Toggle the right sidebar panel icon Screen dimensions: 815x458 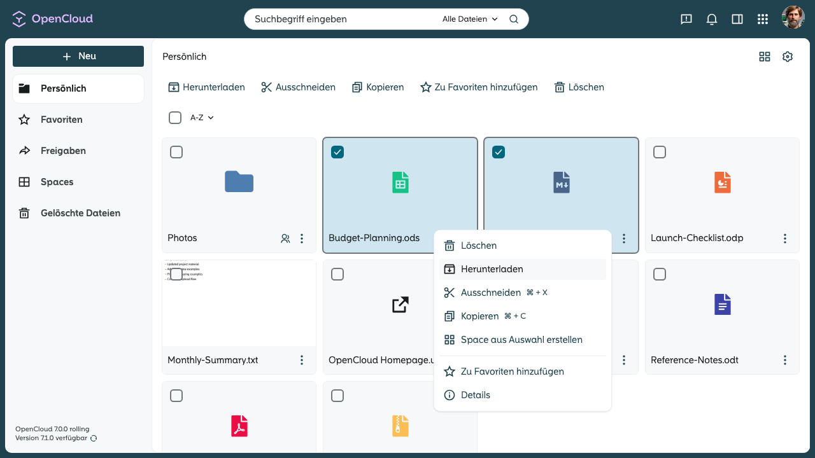(737, 19)
